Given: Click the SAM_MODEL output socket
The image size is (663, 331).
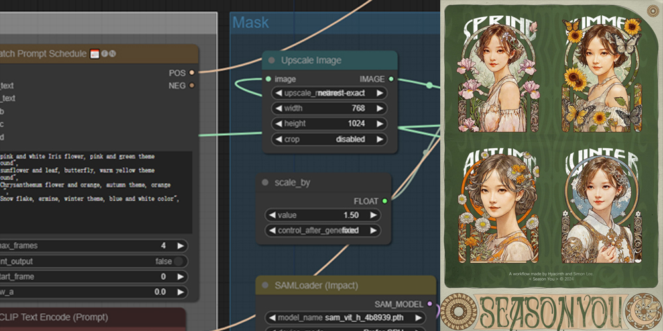Looking at the screenshot, I should tap(430, 304).
